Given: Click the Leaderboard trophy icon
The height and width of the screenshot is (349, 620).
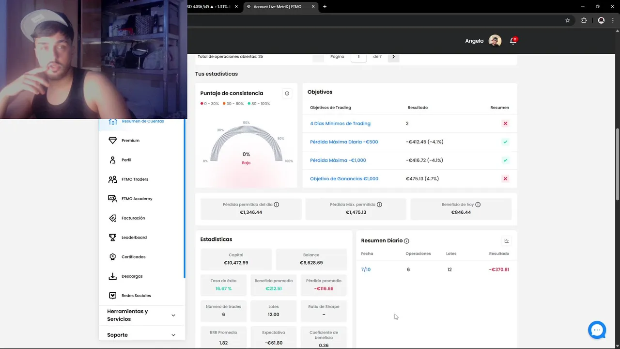Looking at the screenshot, I should pos(113,238).
